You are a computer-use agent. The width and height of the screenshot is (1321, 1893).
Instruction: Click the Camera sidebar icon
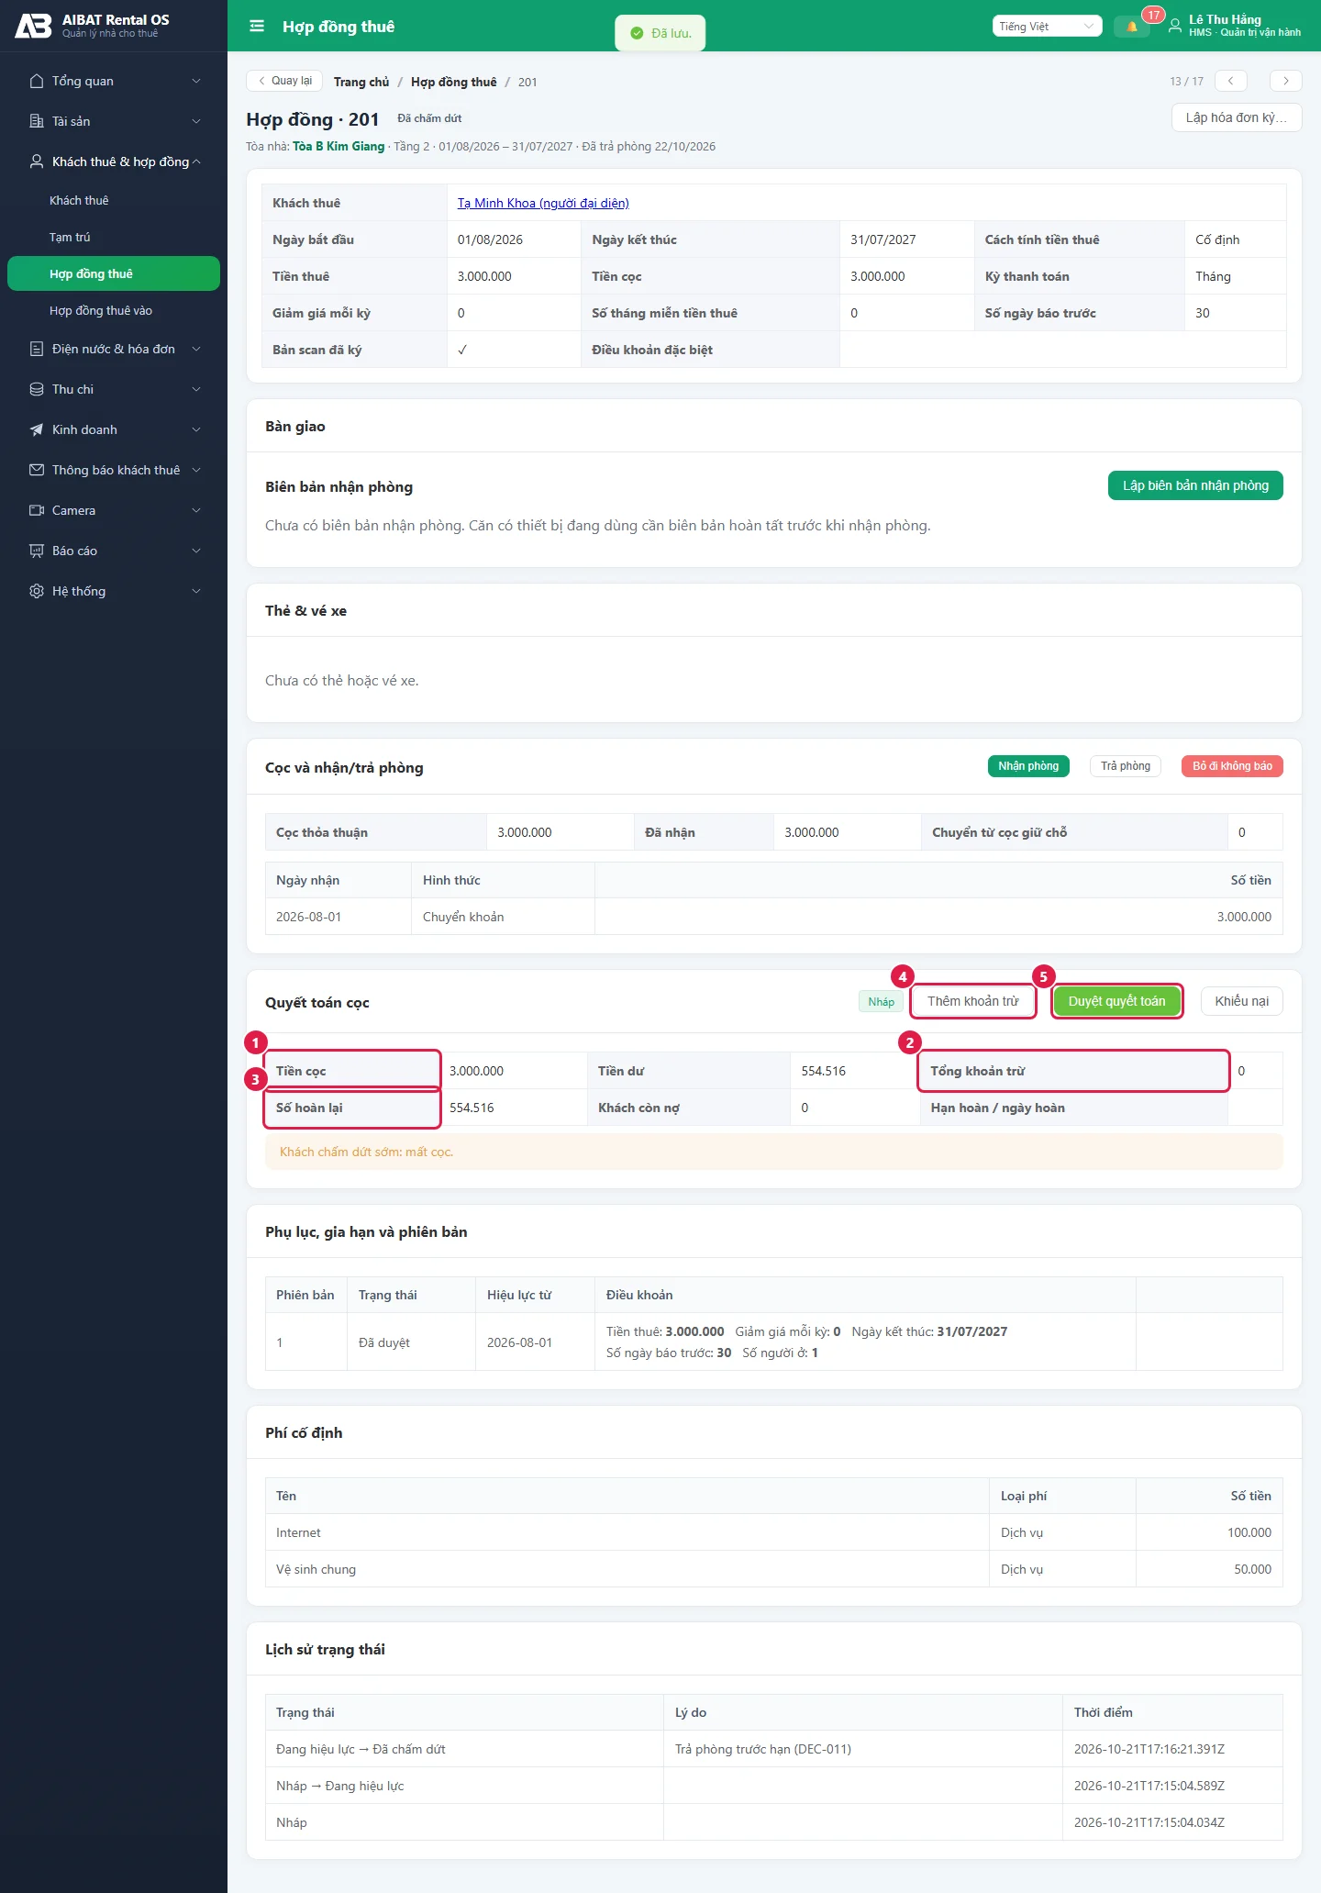(x=37, y=510)
